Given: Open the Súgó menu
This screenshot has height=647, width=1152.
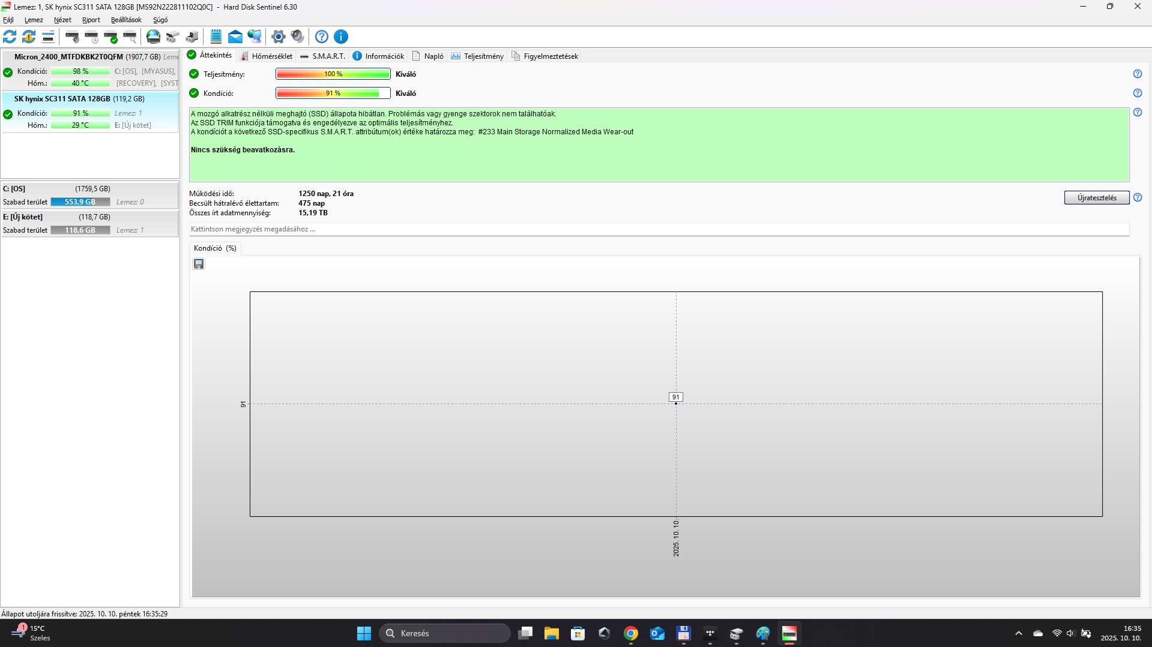Looking at the screenshot, I should [160, 20].
